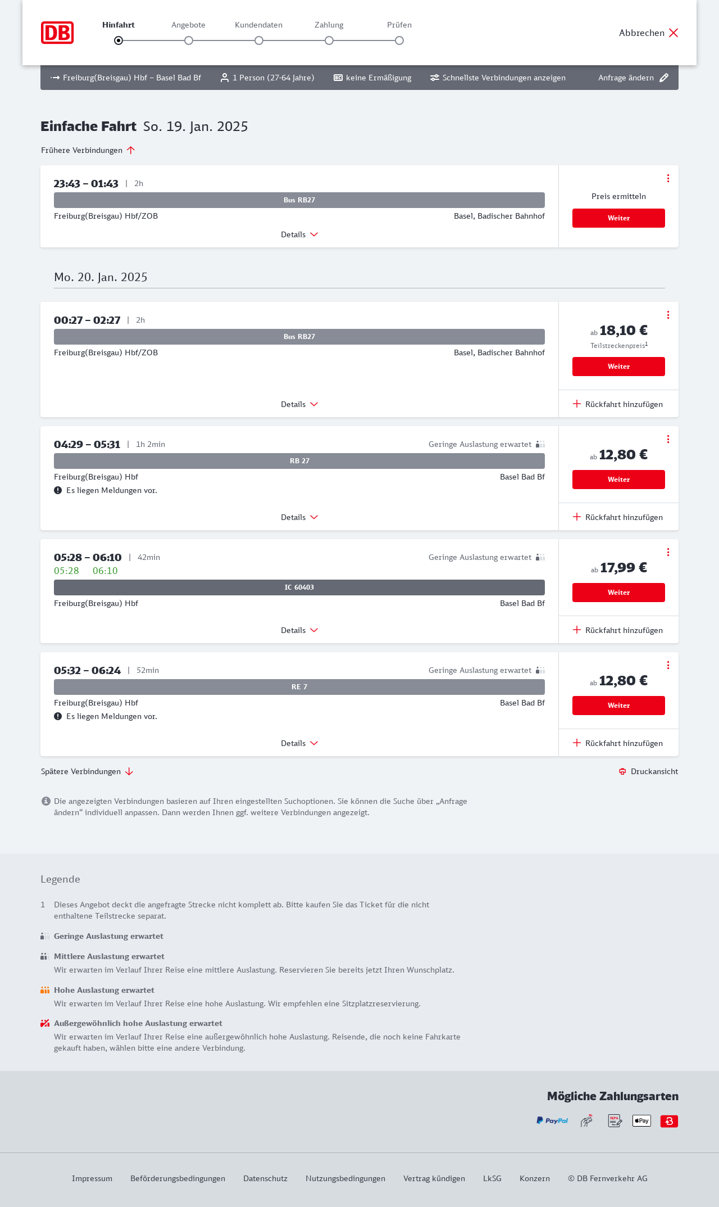Viewport: 719px width, 1207px height.
Task: Open three-dot menu for the IC 60403 connection
Action: point(668,552)
